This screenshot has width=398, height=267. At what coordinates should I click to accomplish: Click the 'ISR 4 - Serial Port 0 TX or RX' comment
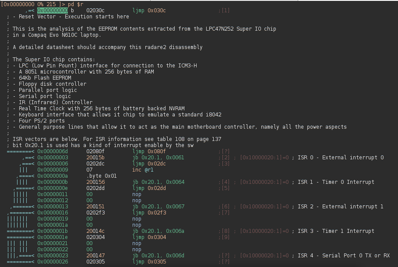click(x=343, y=256)
